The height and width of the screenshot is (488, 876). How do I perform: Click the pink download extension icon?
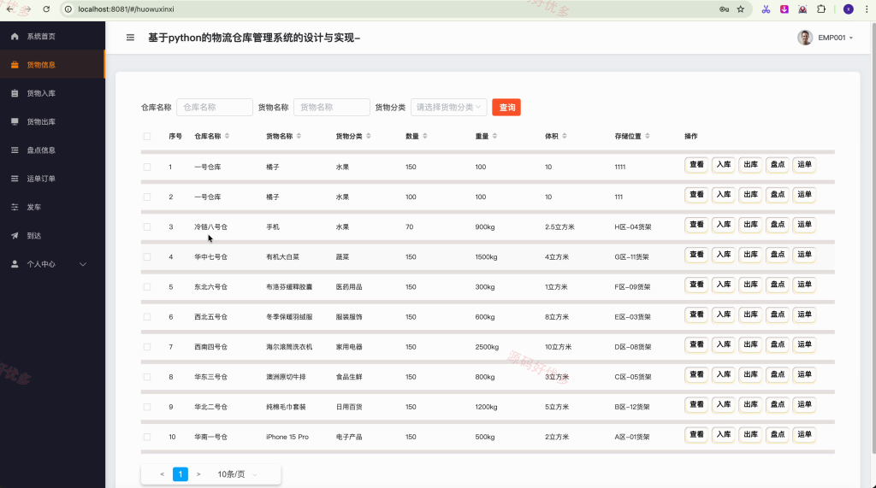[784, 9]
